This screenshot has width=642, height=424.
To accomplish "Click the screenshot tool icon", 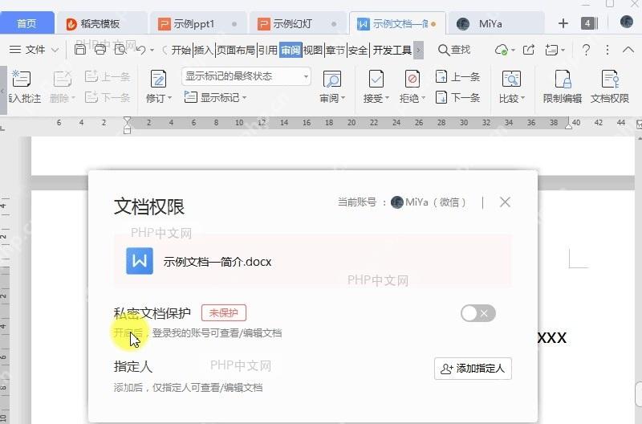I will 551,50.
